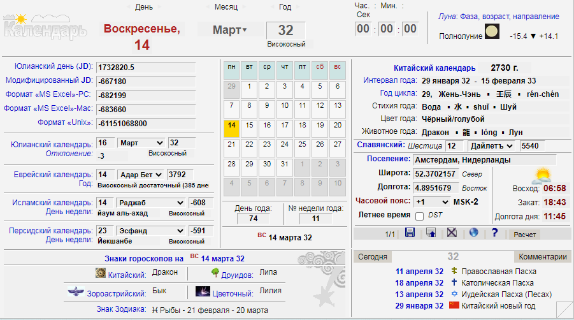This screenshot has height=320, width=574.
Task: Click the Catholic cross icon
Action: point(454,282)
